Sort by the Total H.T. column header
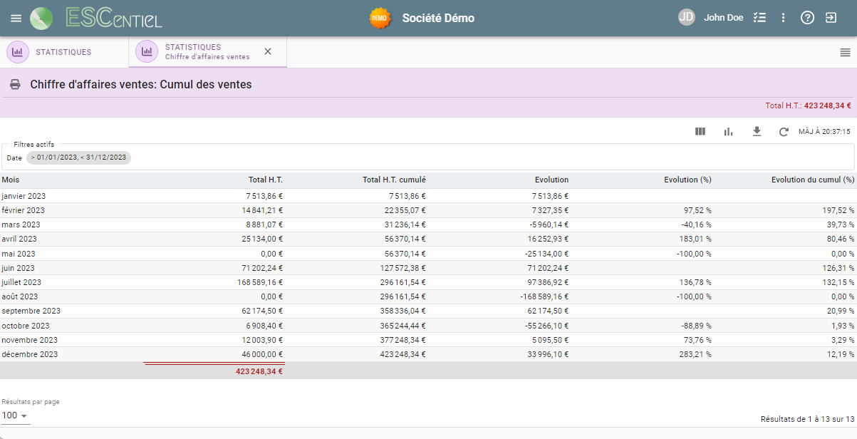 click(x=265, y=180)
